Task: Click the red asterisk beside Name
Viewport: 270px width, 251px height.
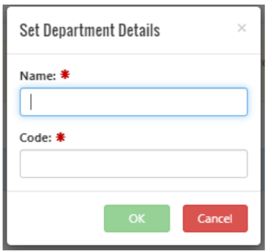Action: tap(65, 75)
